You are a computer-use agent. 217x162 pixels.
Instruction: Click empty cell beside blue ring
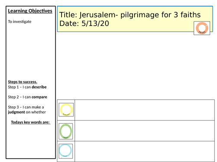(145, 152)
